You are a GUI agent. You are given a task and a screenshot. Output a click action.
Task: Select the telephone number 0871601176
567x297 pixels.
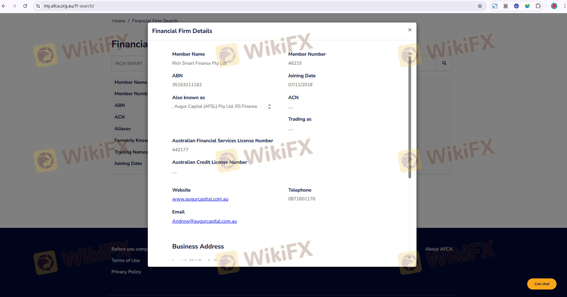(302, 199)
